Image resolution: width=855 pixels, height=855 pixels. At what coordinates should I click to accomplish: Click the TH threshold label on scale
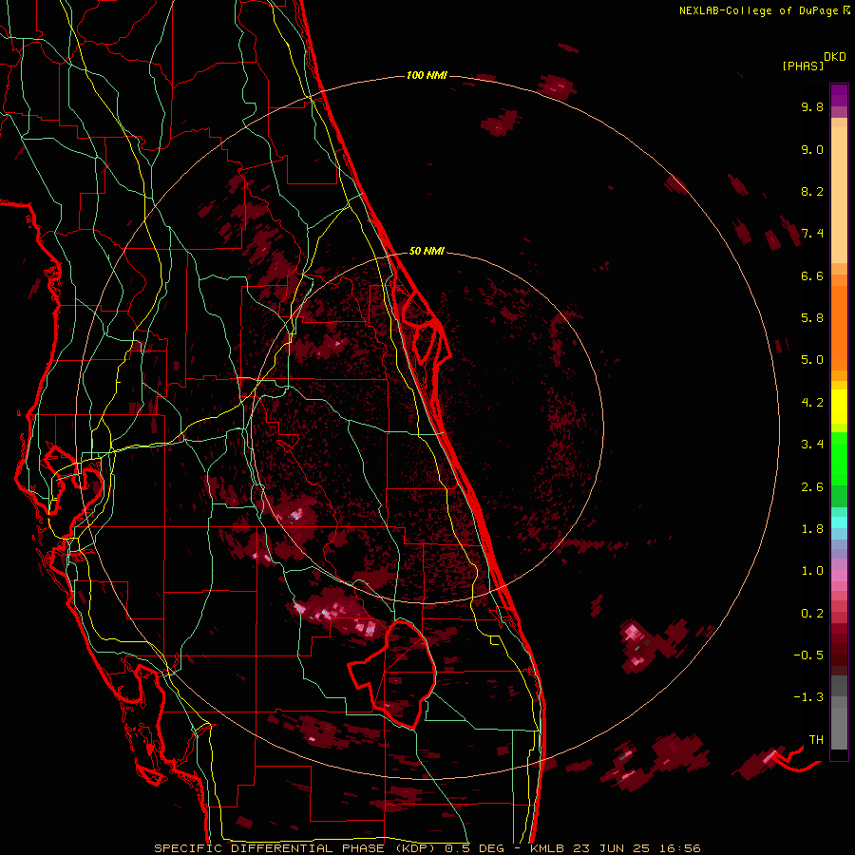(x=816, y=740)
